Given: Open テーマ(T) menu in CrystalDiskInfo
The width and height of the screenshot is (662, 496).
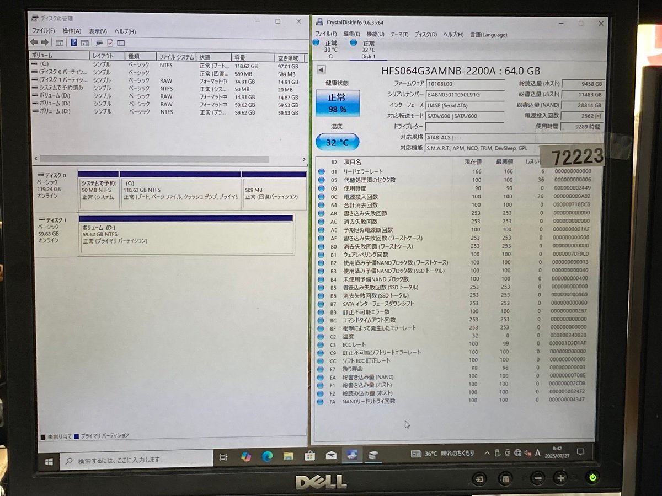Looking at the screenshot, I should pos(399,34).
